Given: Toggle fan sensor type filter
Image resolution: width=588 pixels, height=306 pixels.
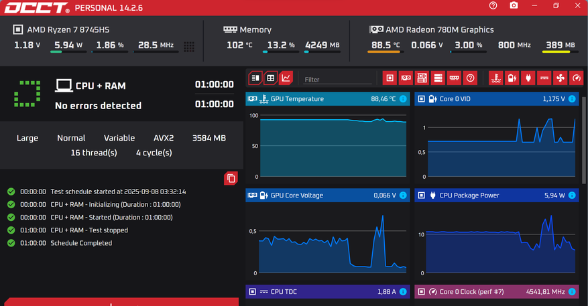Looking at the screenshot, I should [x=561, y=78].
